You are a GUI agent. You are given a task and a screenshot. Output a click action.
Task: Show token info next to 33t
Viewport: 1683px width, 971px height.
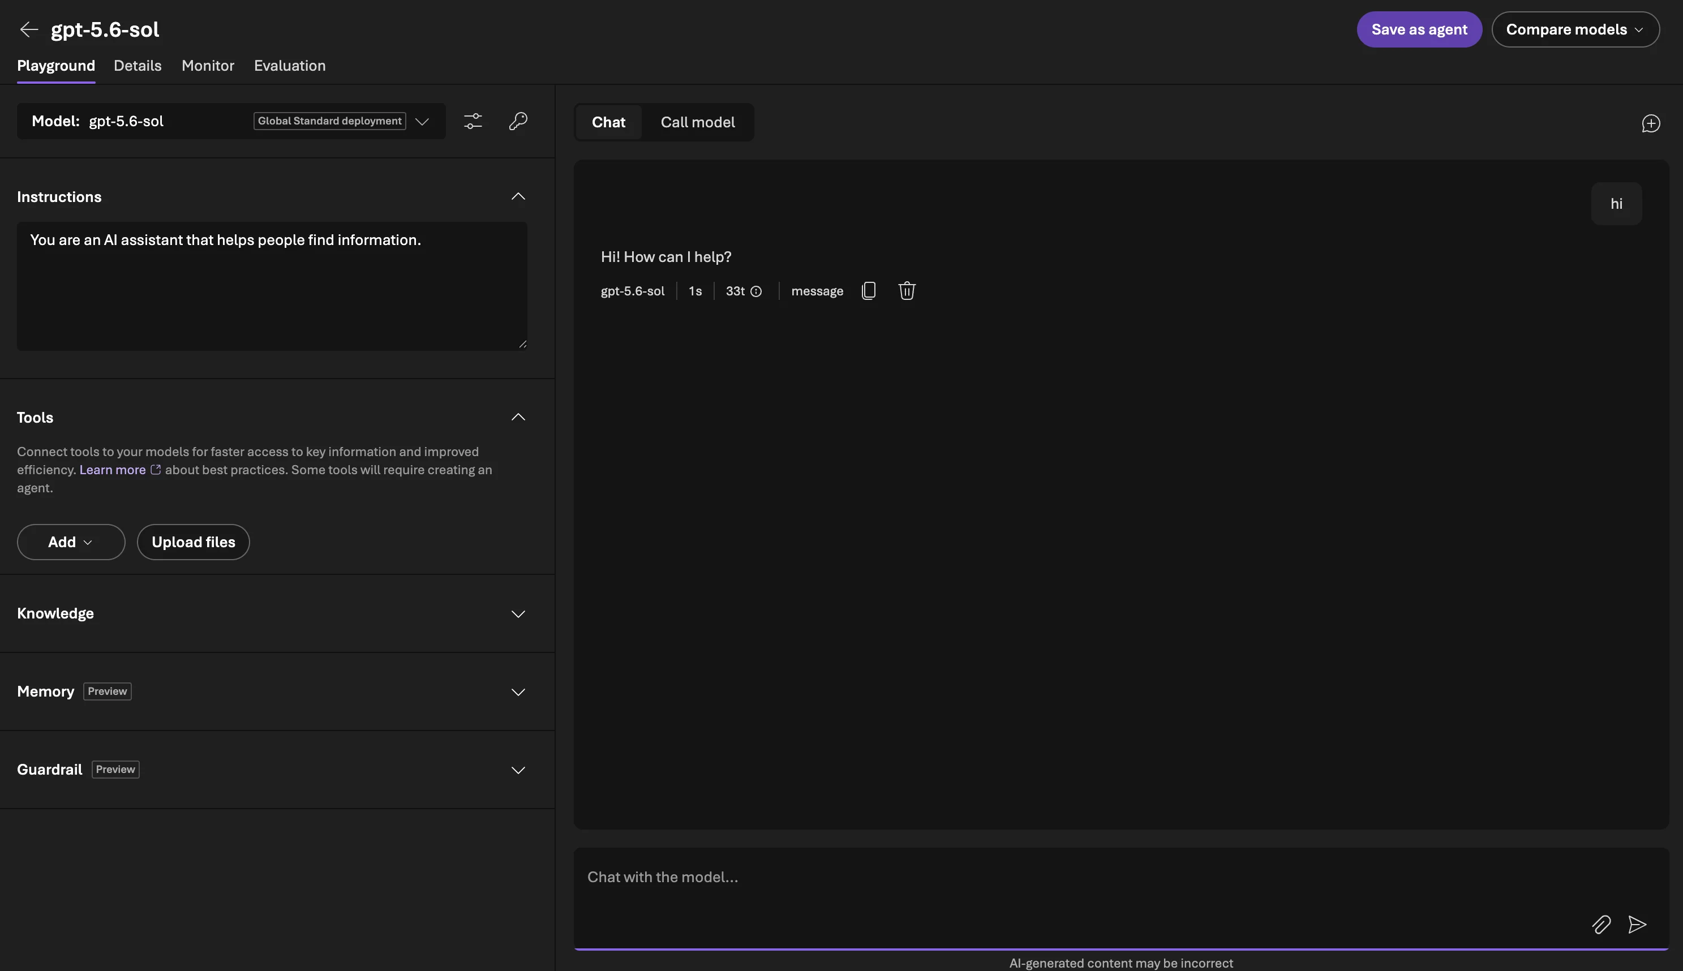tap(756, 291)
